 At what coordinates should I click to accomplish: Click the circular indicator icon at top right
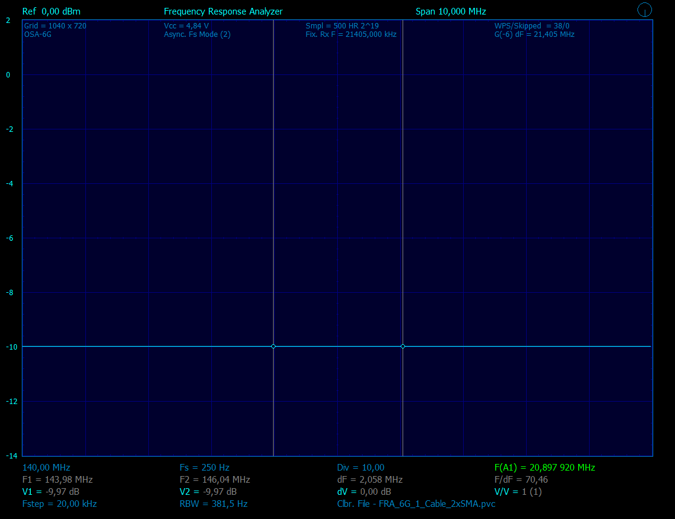pyautogui.click(x=645, y=10)
